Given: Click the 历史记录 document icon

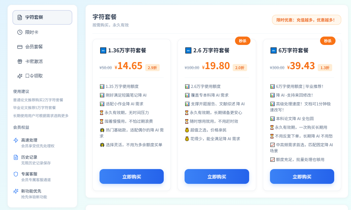Looking at the screenshot, I should [x=16, y=157].
